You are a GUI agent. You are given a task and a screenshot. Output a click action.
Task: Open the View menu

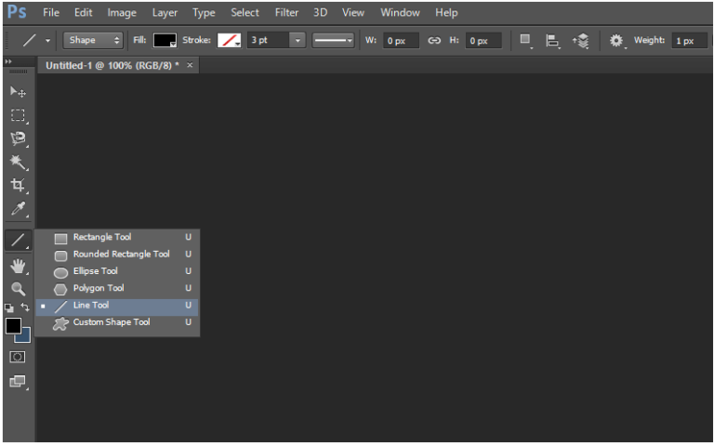(353, 13)
